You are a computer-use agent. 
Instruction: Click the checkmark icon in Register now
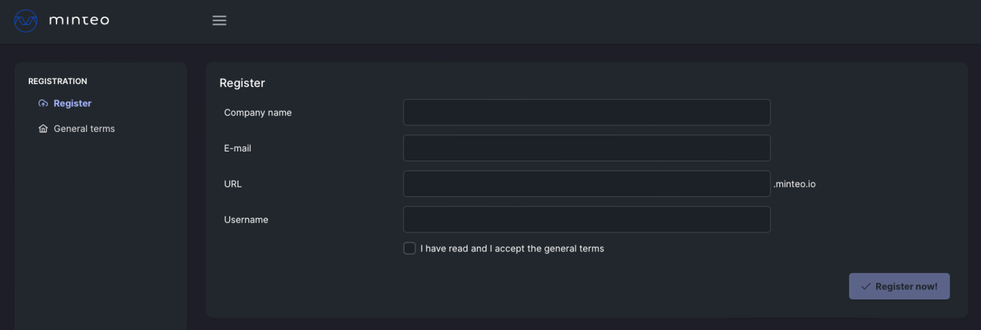(x=866, y=286)
